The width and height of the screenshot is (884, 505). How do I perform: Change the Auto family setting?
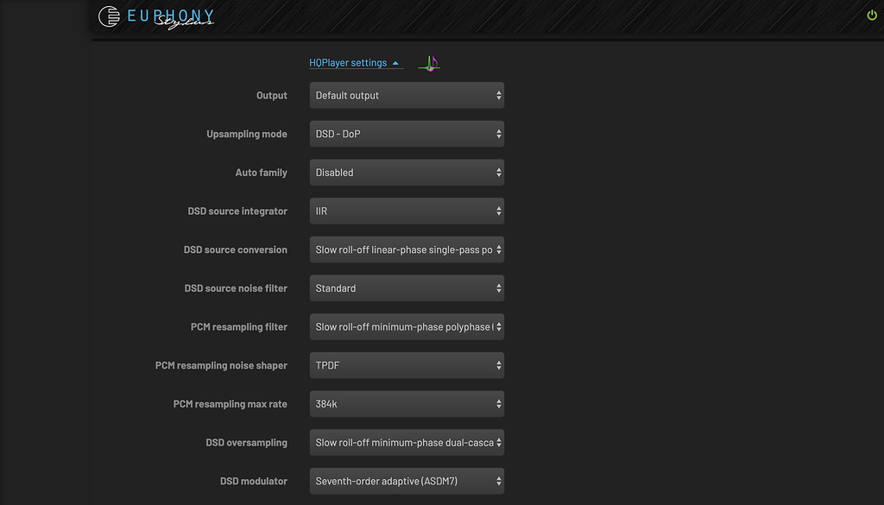pyautogui.click(x=406, y=172)
